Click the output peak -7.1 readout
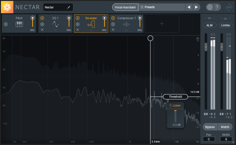The image size is (236, 145). pos(228,114)
